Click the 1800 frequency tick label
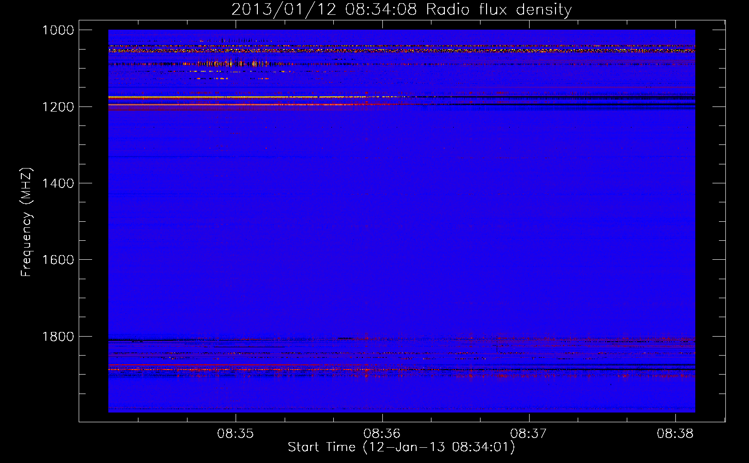Image resolution: width=749 pixels, height=463 pixels. point(58,337)
